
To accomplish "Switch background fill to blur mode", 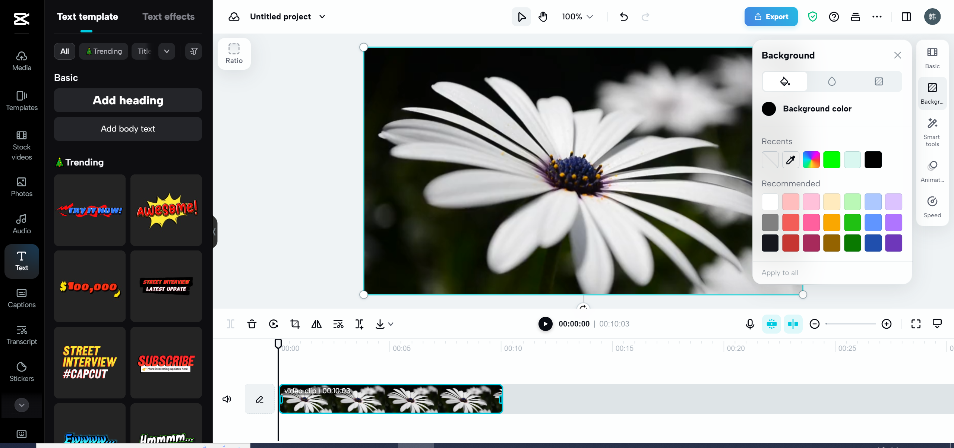I will click(832, 81).
